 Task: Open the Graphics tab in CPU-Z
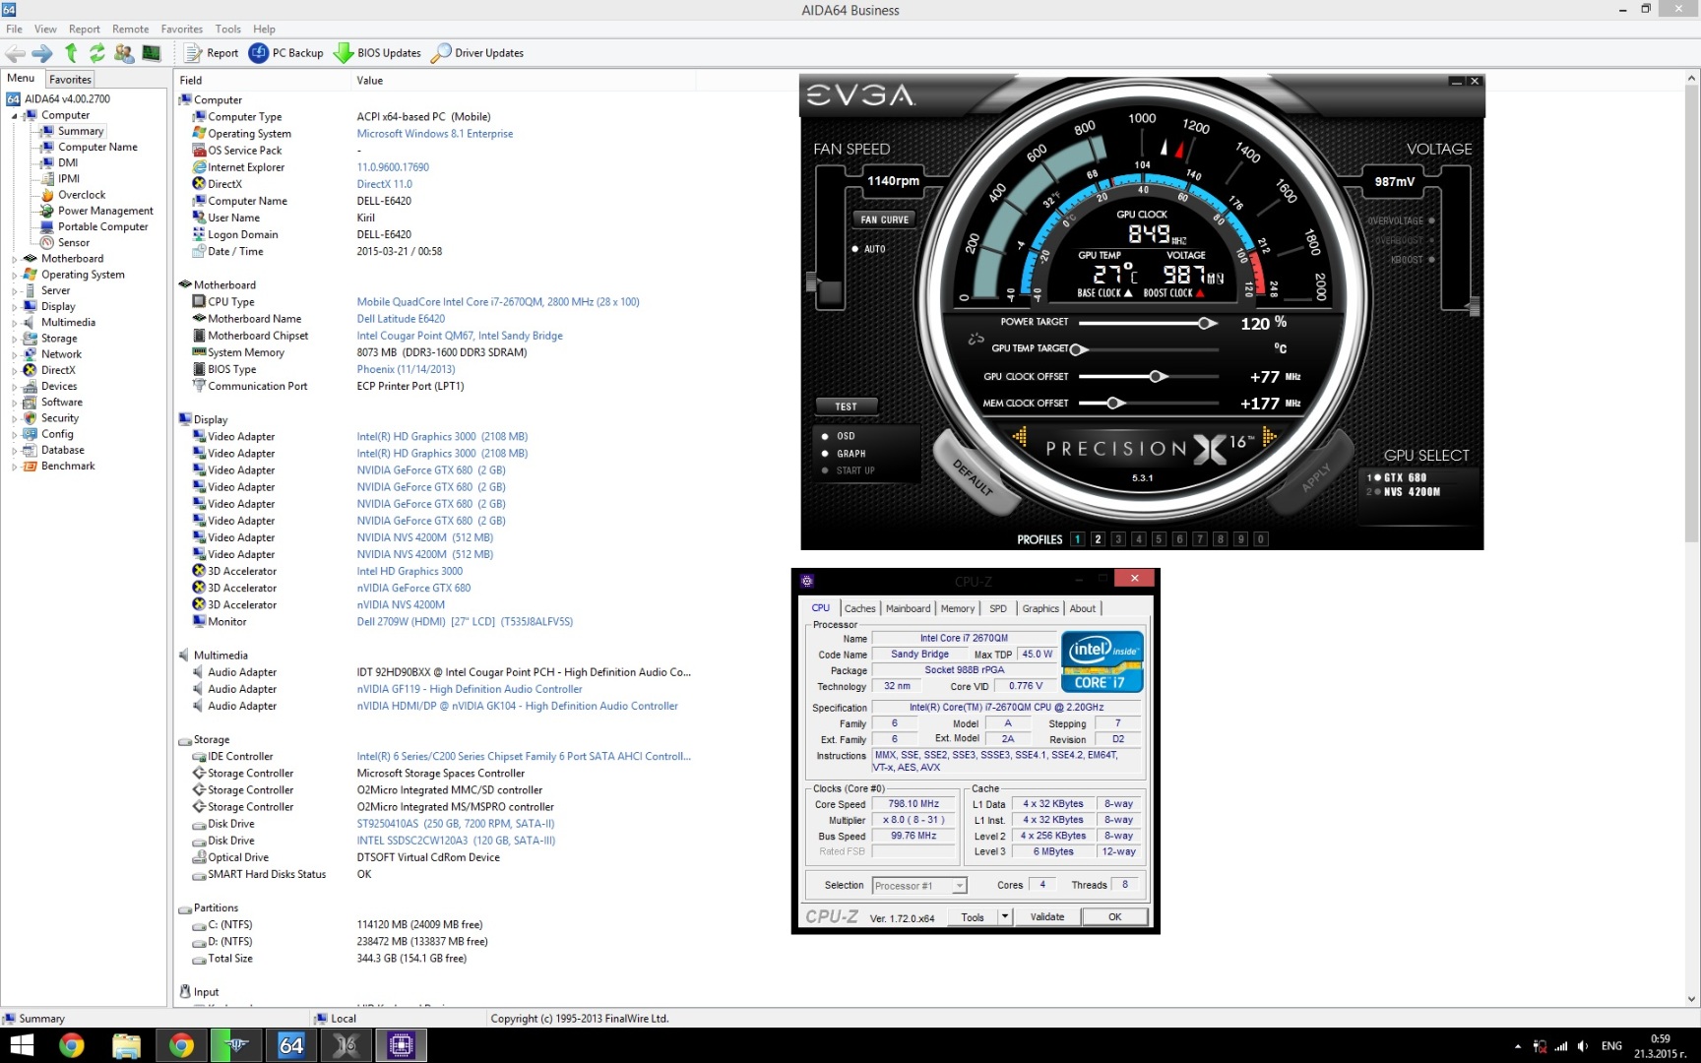pyautogui.click(x=1040, y=608)
